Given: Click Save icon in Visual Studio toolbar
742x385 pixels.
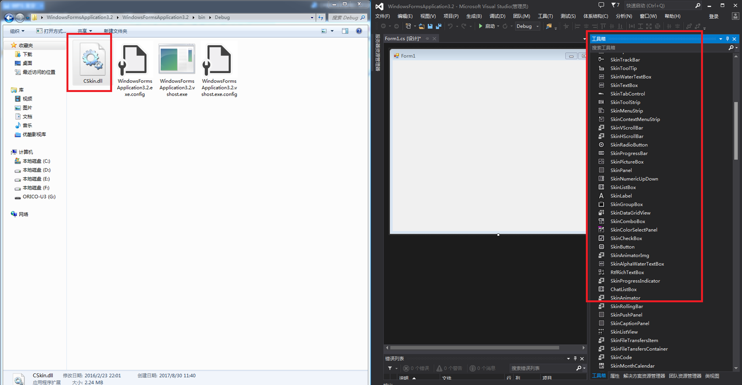Looking at the screenshot, I should point(430,26).
